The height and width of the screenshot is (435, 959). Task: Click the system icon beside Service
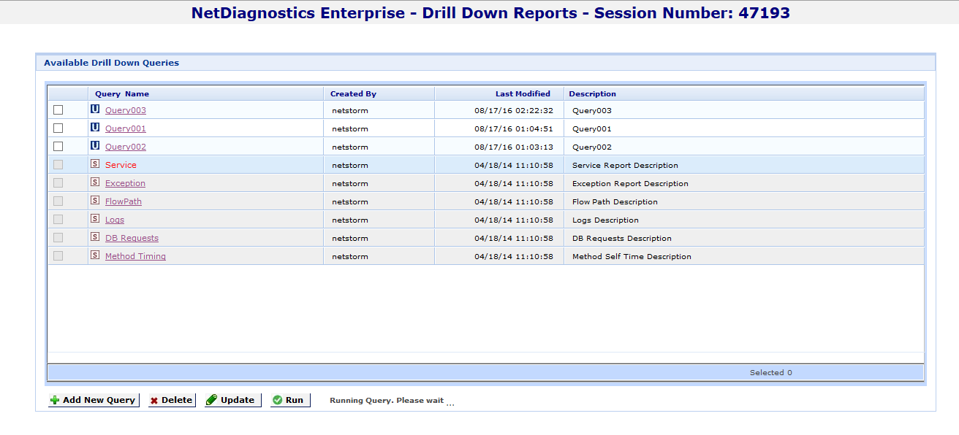95,164
